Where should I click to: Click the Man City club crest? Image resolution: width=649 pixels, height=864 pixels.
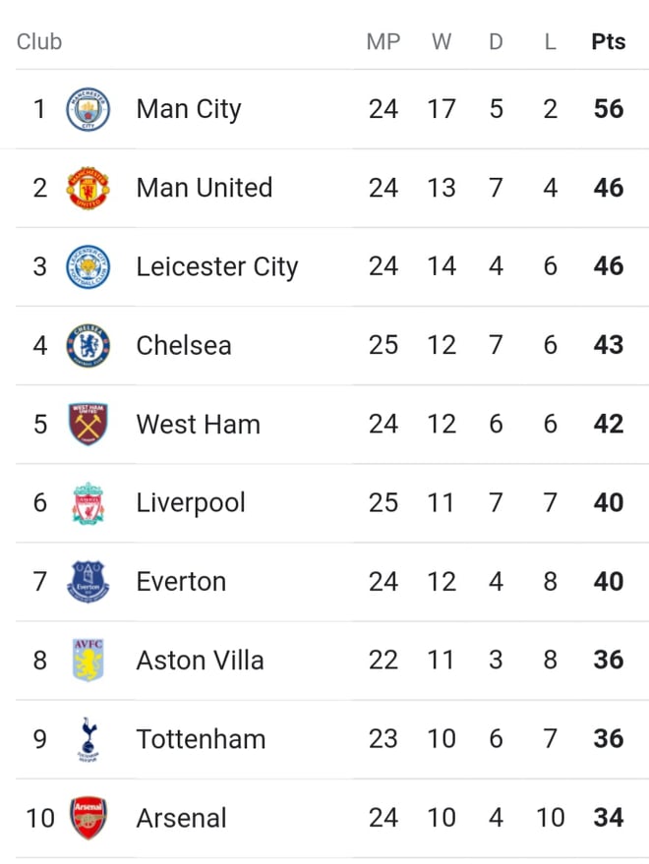click(88, 109)
